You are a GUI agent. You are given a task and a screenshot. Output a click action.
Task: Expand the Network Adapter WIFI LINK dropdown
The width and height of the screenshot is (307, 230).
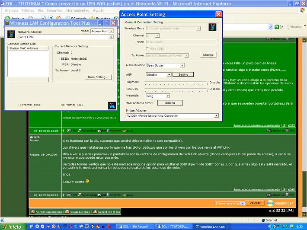click(x=111, y=37)
